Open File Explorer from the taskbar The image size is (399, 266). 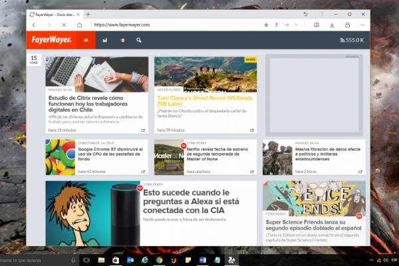[x=101, y=260]
